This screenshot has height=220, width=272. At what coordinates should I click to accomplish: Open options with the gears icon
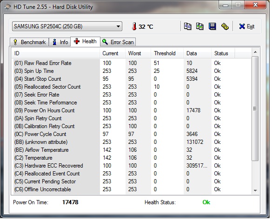click(x=225, y=26)
